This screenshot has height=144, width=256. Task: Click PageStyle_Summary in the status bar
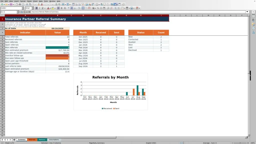[97, 143]
